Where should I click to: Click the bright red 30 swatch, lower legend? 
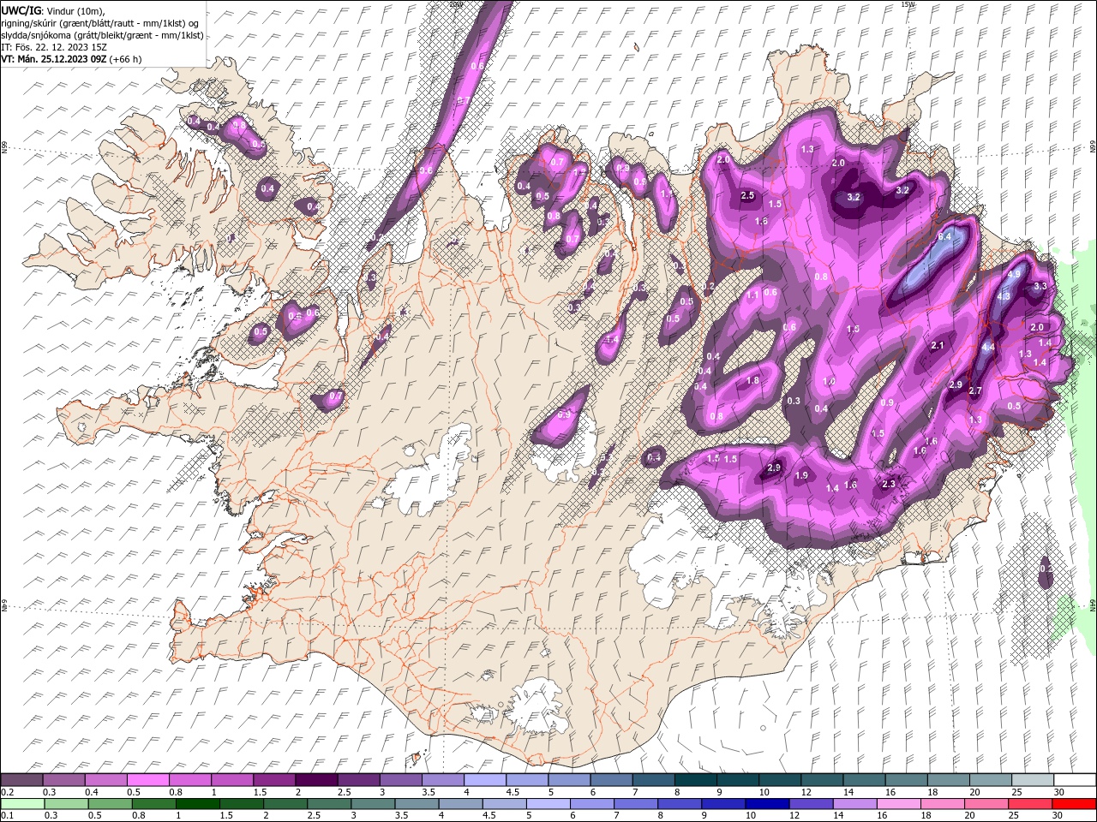pyautogui.click(x=1074, y=804)
